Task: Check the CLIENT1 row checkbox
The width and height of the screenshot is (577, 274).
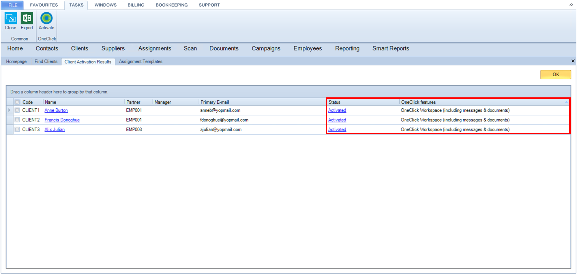Action: [17, 110]
